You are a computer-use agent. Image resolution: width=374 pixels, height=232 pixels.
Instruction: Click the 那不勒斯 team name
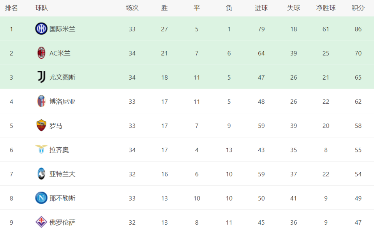[x=62, y=198]
